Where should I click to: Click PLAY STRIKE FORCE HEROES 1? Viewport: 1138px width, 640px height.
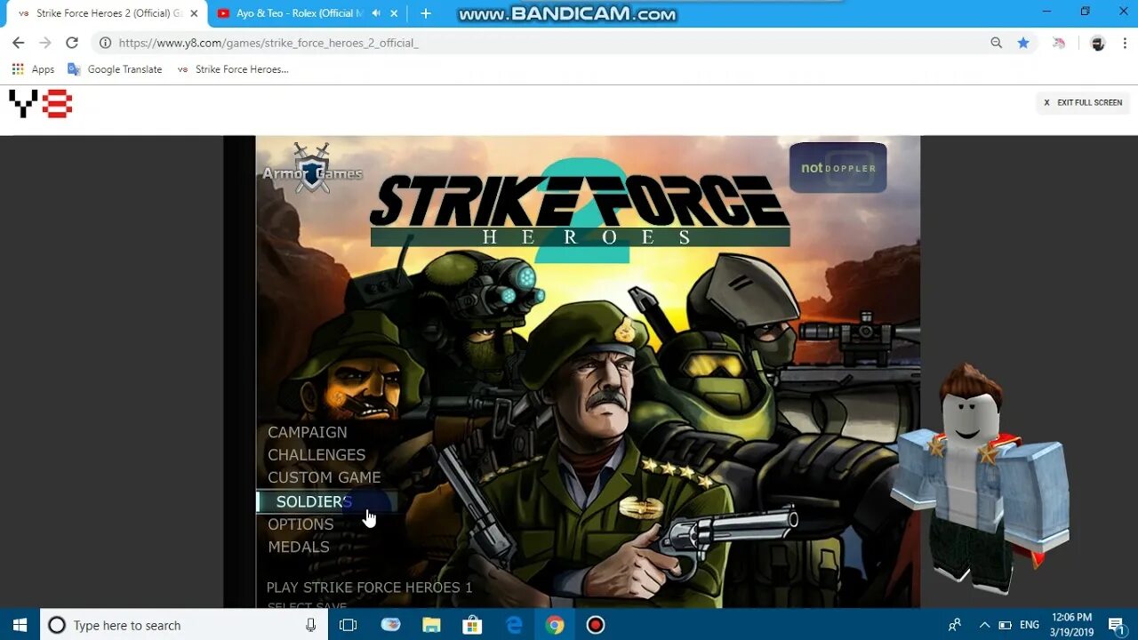pos(370,588)
